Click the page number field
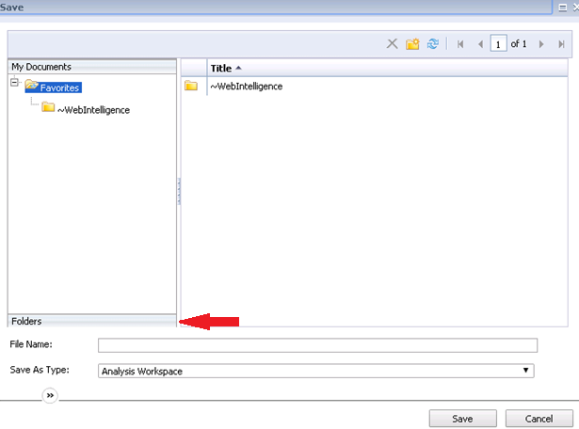The width and height of the screenshot is (579, 429). (x=498, y=44)
